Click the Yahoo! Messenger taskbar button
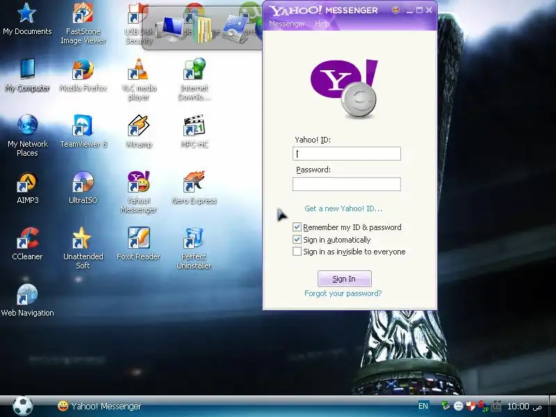The width and height of the screenshot is (556, 417). click(99, 406)
